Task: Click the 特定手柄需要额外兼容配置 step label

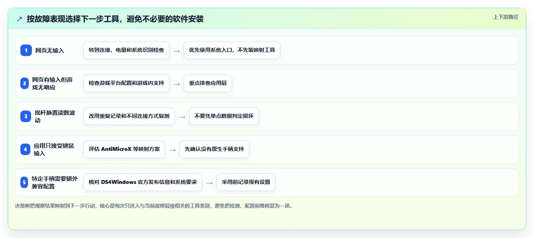Action: click(x=55, y=182)
